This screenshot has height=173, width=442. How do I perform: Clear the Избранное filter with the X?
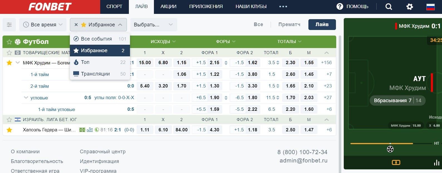(x=76, y=25)
